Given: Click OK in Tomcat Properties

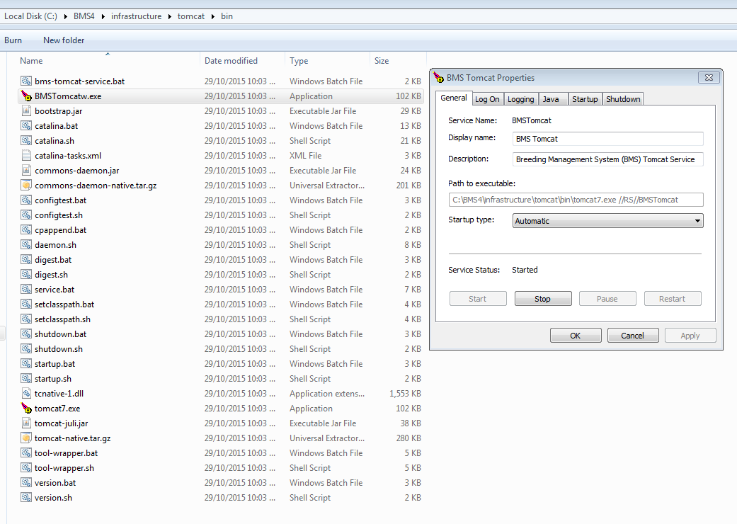Looking at the screenshot, I should (576, 336).
